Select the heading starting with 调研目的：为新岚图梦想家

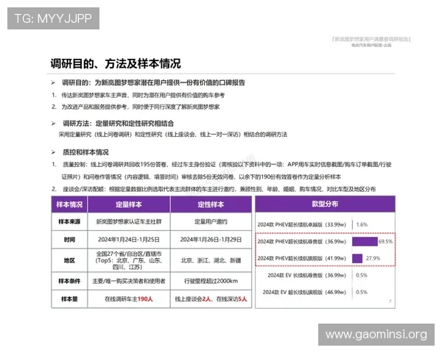(x=153, y=82)
